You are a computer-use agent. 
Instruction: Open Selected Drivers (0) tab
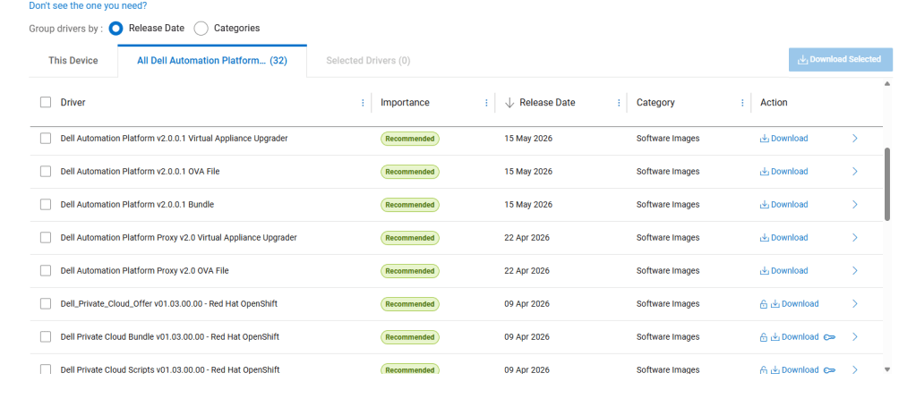pyautogui.click(x=368, y=61)
